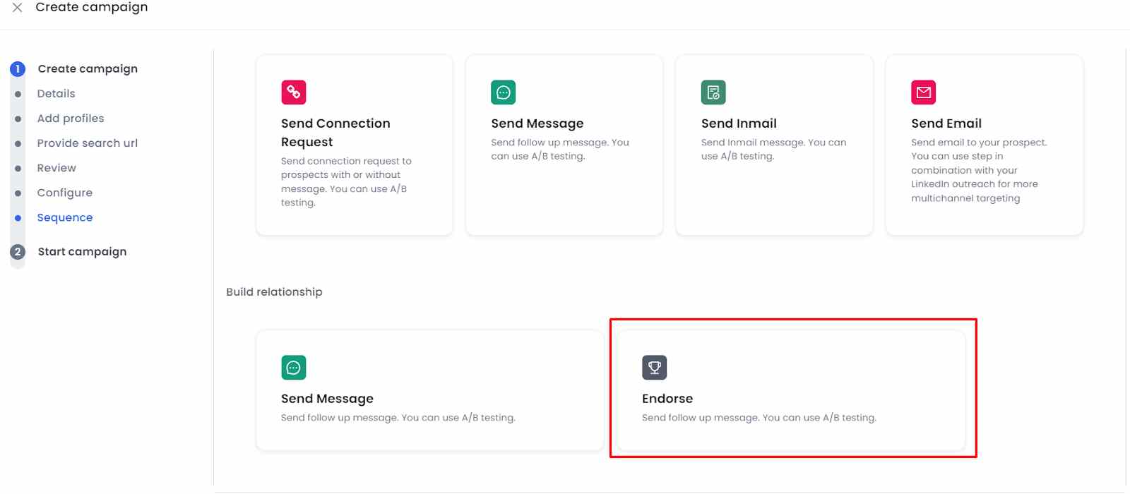Choose the Endorse card title
Screen dimensions: 1130x494
667,399
